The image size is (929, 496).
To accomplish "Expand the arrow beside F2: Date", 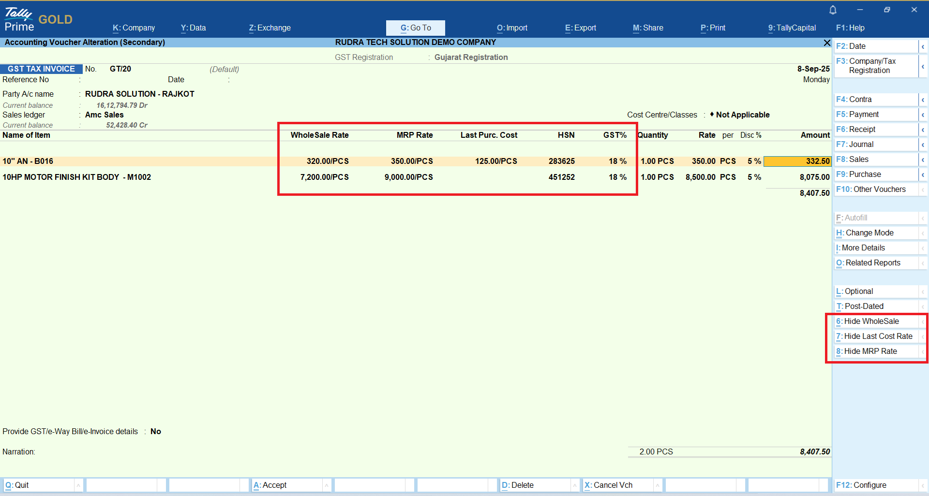I will coord(923,47).
